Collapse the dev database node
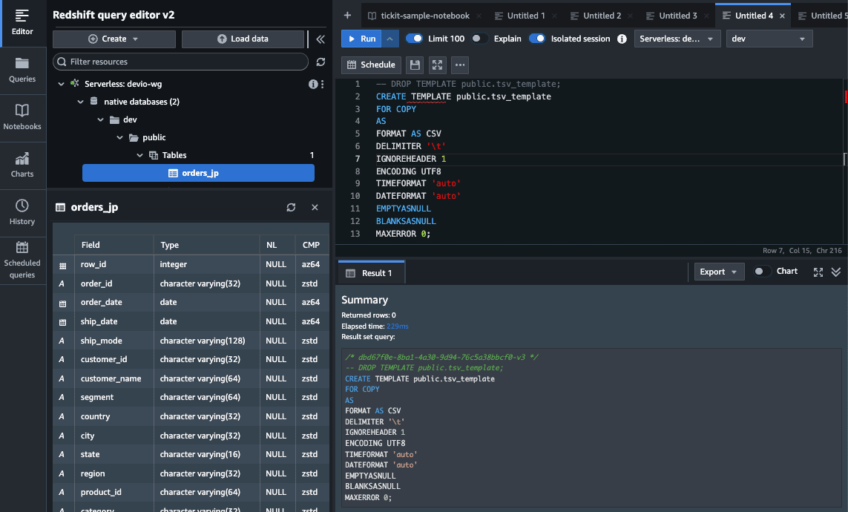 [101, 119]
